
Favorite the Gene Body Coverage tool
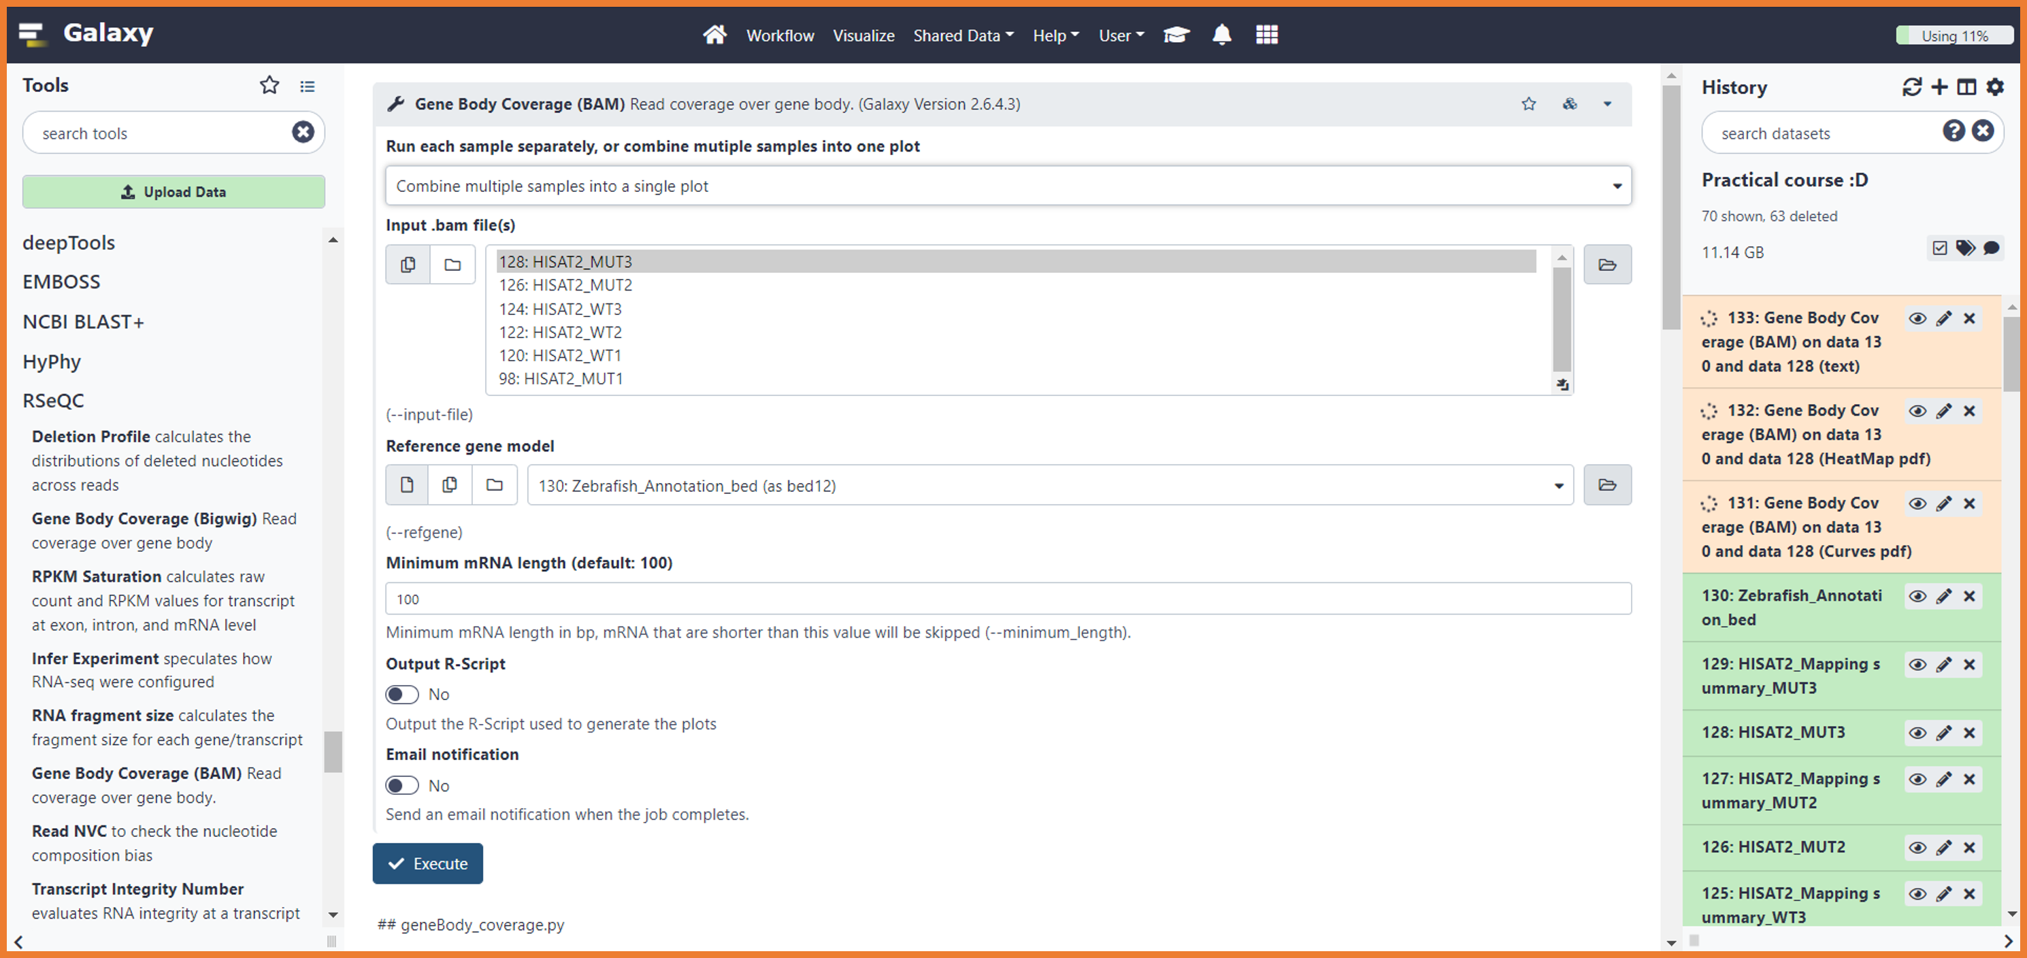click(1528, 104)
